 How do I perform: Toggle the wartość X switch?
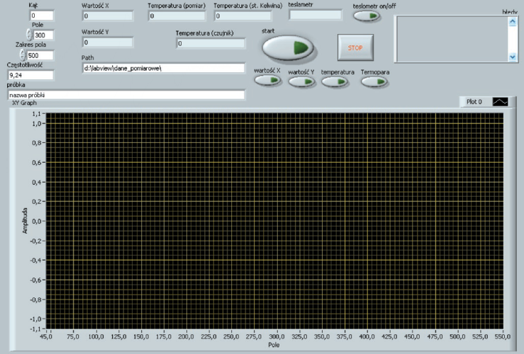(x=267, y=81)
